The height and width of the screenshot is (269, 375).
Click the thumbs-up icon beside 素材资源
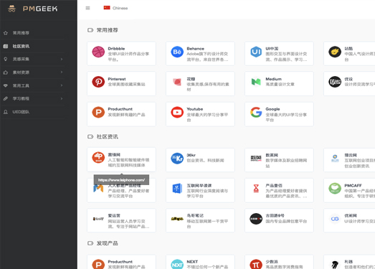click(6, 72)
